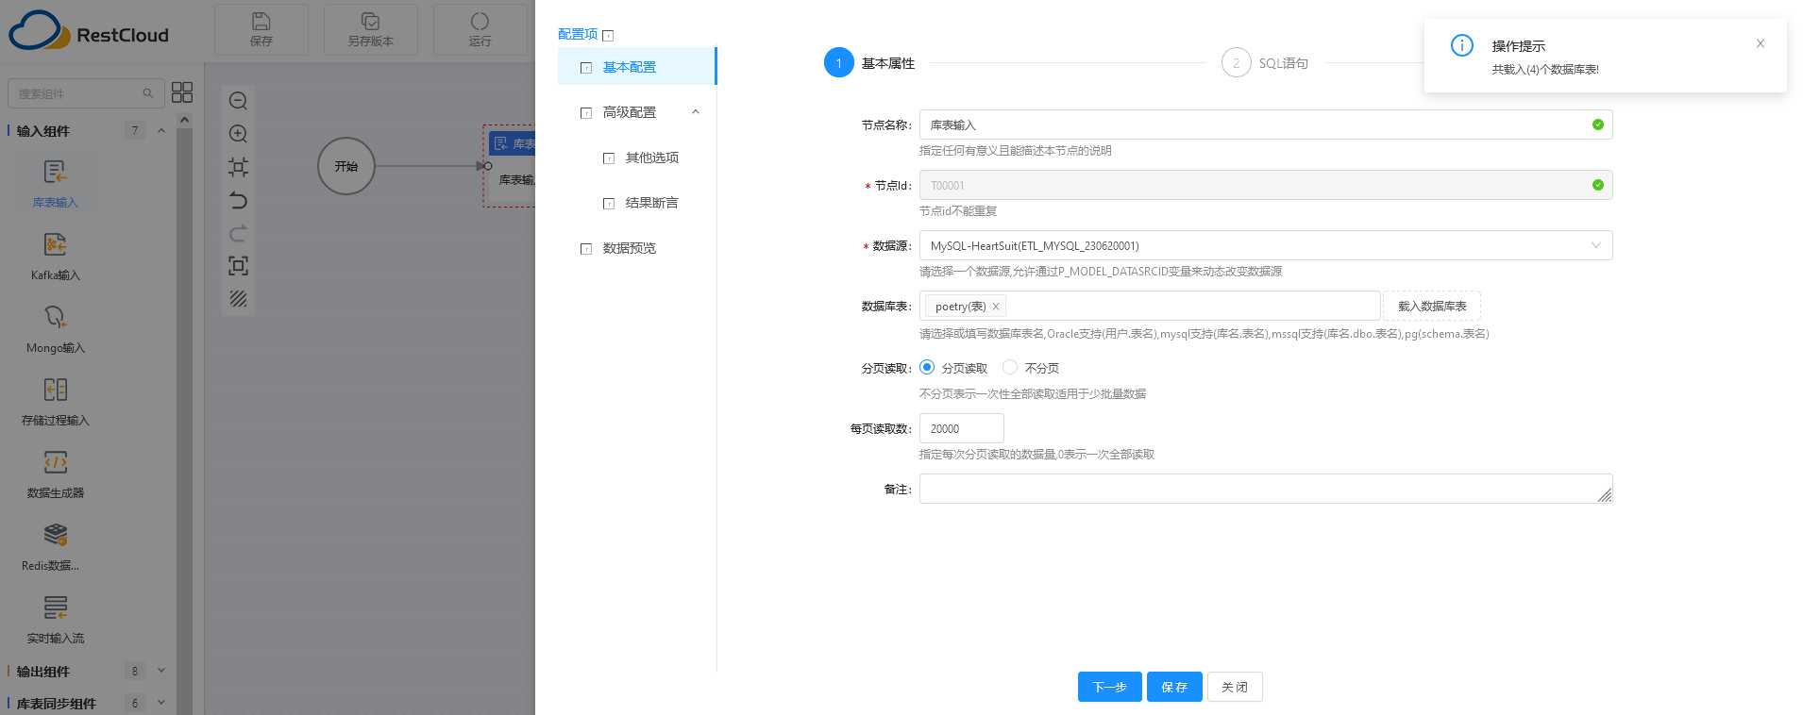The height and width of the screenshot is (715, 1803).
Task: Focus the 节点名称 input field
Action: pyautogui.click(x=1265, y=125)
